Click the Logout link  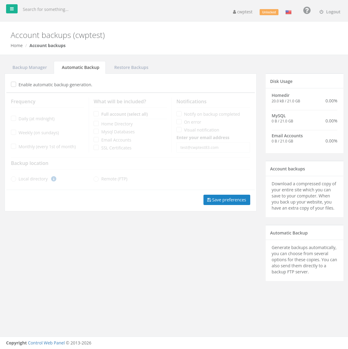[x=330, y=12]
